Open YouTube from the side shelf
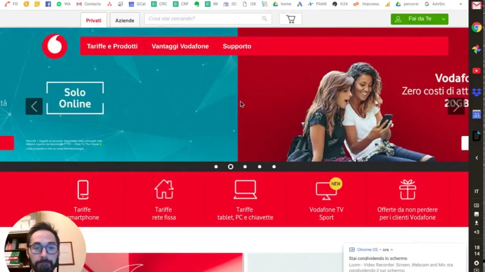 [477, 71]
